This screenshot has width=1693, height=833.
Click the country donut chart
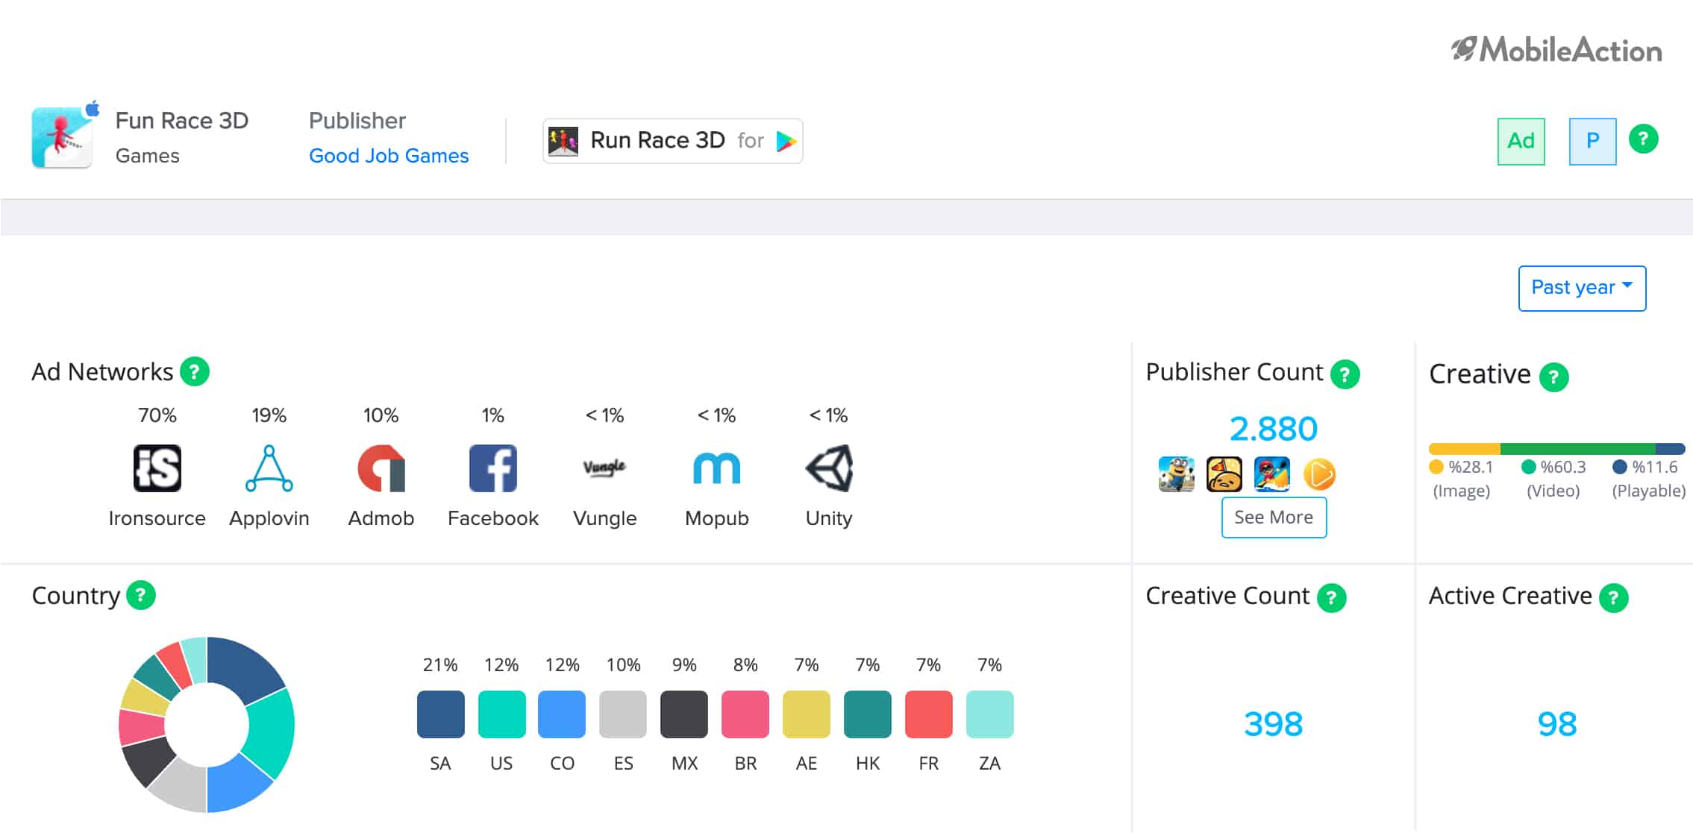click(207, 724)
